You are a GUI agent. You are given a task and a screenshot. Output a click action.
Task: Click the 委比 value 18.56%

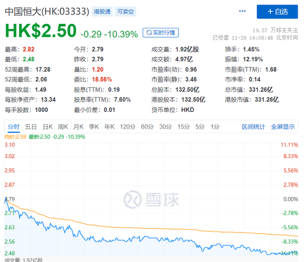pos(102,80)
